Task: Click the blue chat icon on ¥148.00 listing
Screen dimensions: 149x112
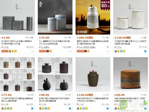Action: click(x=145, y=51)
